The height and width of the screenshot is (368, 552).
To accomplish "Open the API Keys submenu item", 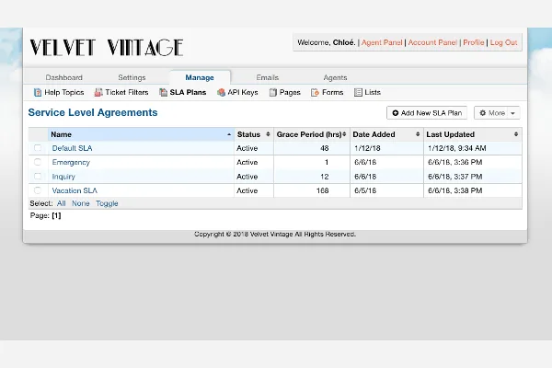I will tap(237, 93).
